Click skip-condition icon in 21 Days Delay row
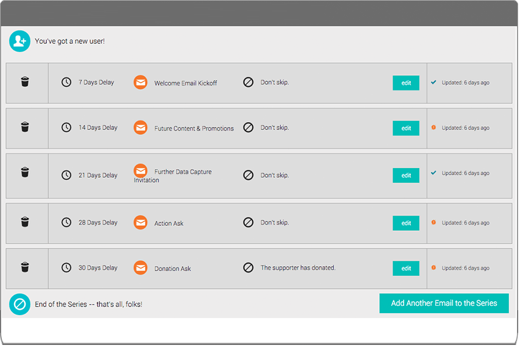This screenshot has height=348, width=520. click(x=248, y=175)
